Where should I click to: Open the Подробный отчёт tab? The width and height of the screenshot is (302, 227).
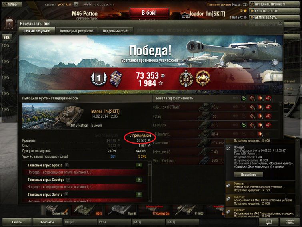pos(116,31)
